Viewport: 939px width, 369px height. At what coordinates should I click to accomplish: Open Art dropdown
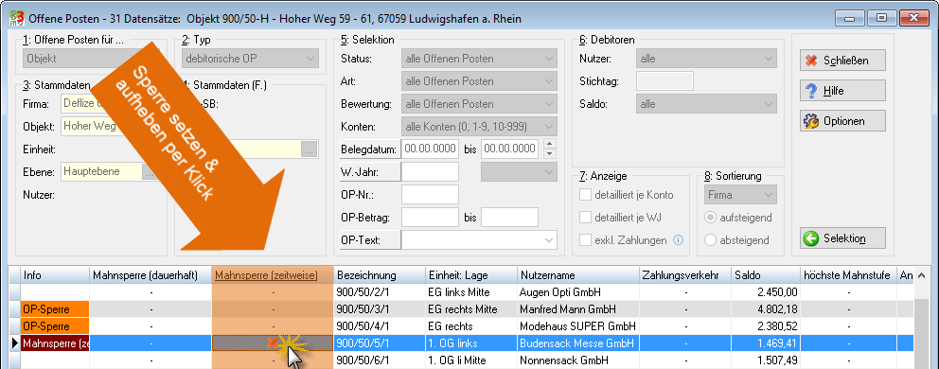[479, 80]
